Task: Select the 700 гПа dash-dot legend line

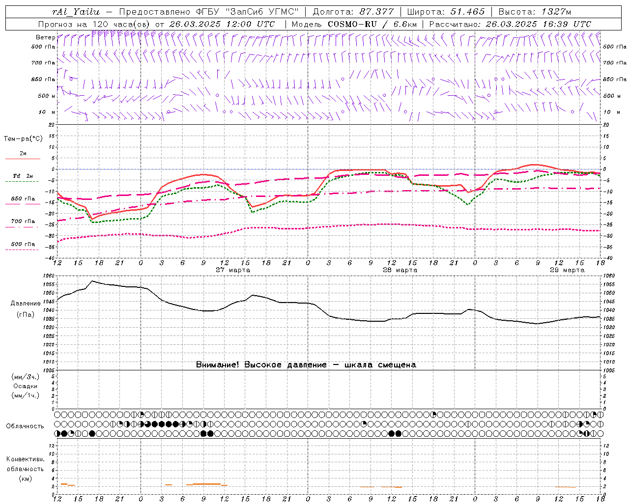Action: click(x=23, y=227)
